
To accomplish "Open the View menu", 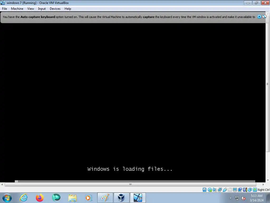I will point(31,9).
